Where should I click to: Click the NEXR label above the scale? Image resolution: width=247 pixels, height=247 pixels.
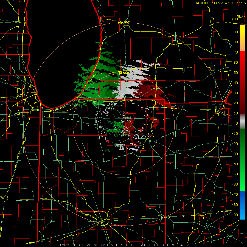[241, 16]
